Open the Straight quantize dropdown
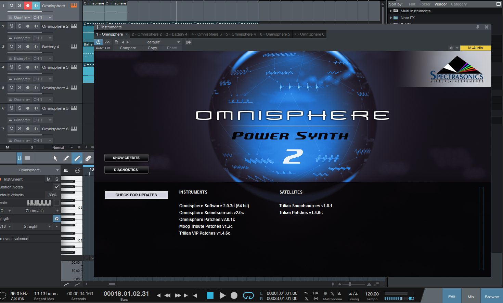Image resolution: width=503 pixels, height=303 pixels. point(33,226)
